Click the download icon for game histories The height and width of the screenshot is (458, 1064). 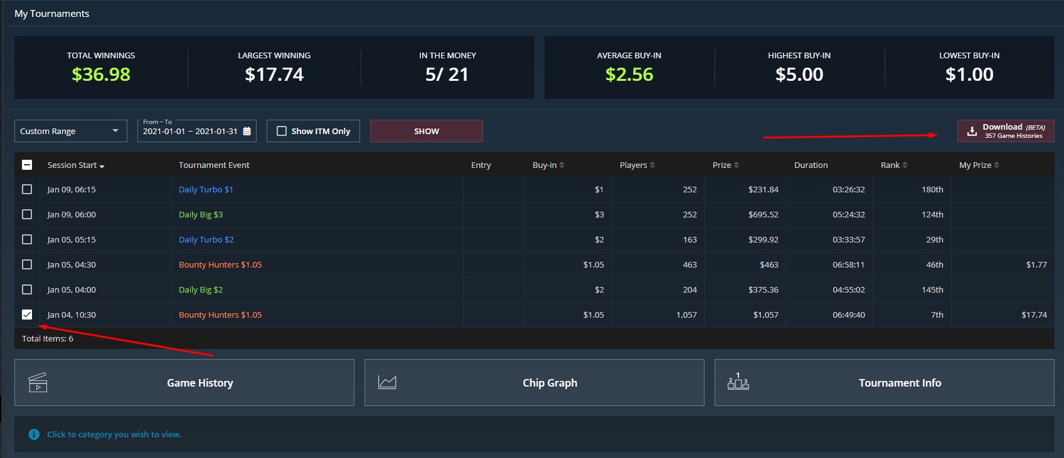972,131
